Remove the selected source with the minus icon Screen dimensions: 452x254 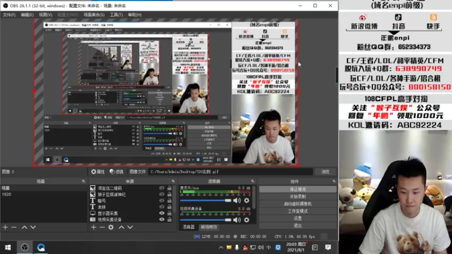102,227
